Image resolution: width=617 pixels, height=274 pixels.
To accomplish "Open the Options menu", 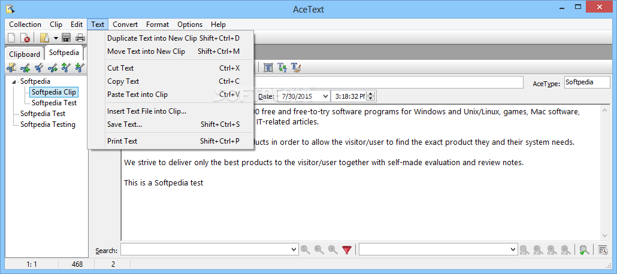I will pos(190,25).
